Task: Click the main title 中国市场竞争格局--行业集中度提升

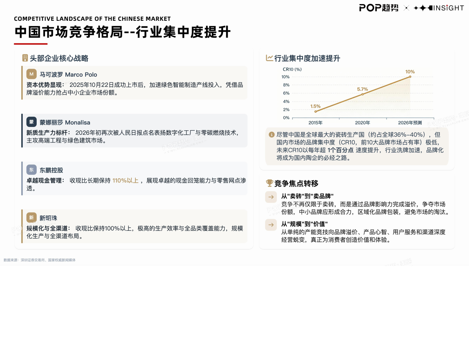Action: pyautogui.click(x=123, y=32)
